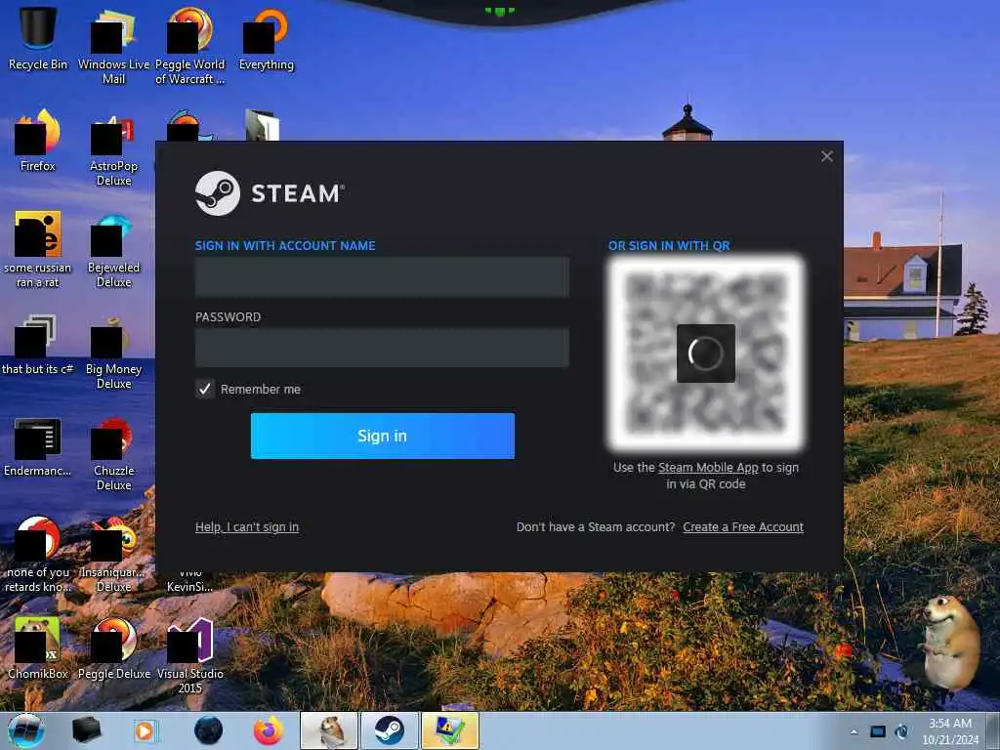Viewport: 1000px width, 750px height.
Task: Select the Peggle Deluxe desktop icon
Action: pos(113,647)
